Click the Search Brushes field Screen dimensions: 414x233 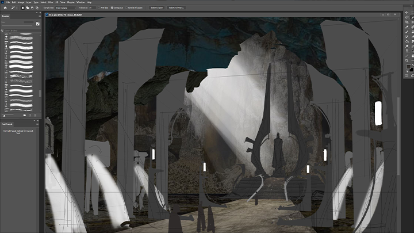[22, 30]
